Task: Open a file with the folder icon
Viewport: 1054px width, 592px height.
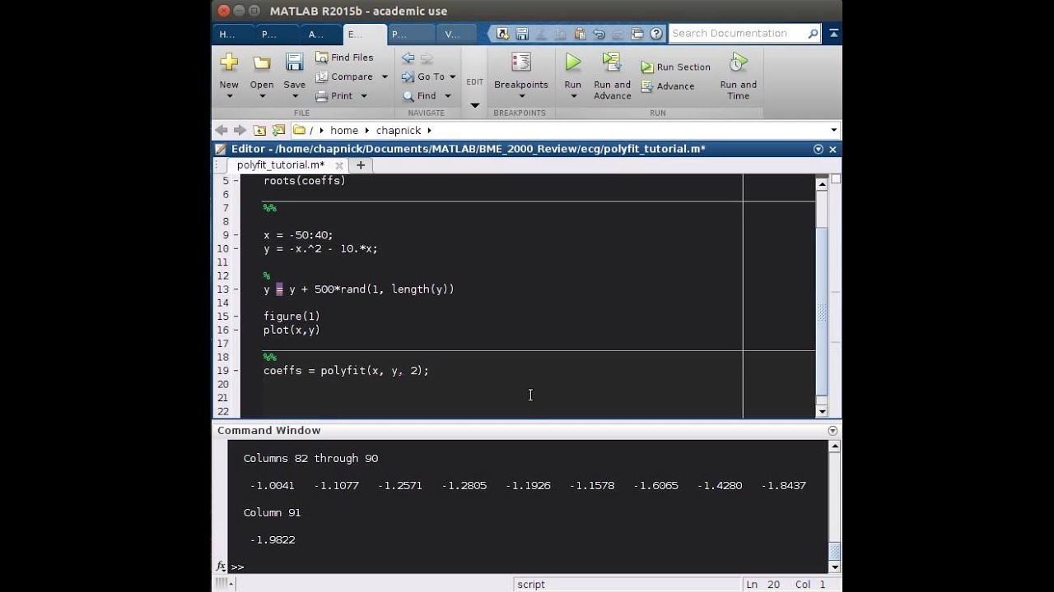Action: pyautogui.click(x=262, y=63)
